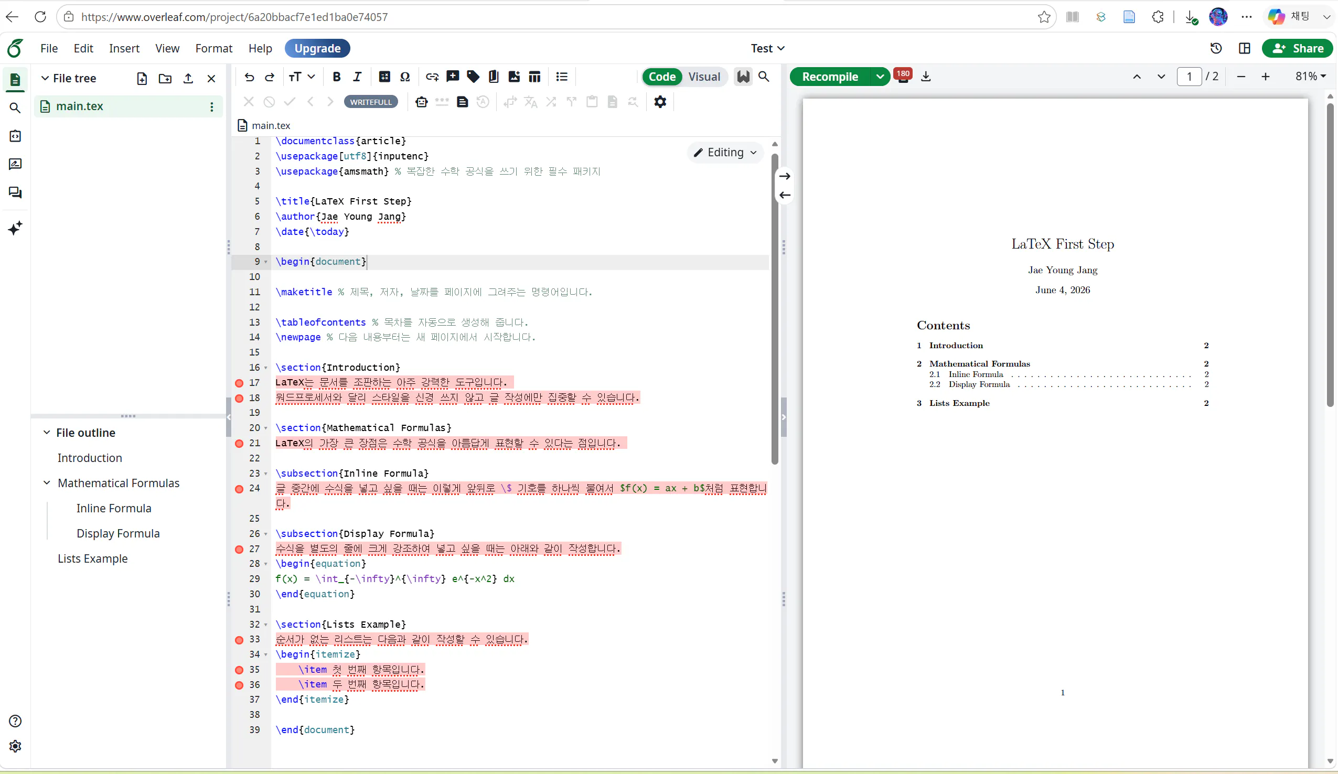Viewport: 1338px width, 774px height.
Task: Download the compiled PDF
Action: tap(926, 77)
